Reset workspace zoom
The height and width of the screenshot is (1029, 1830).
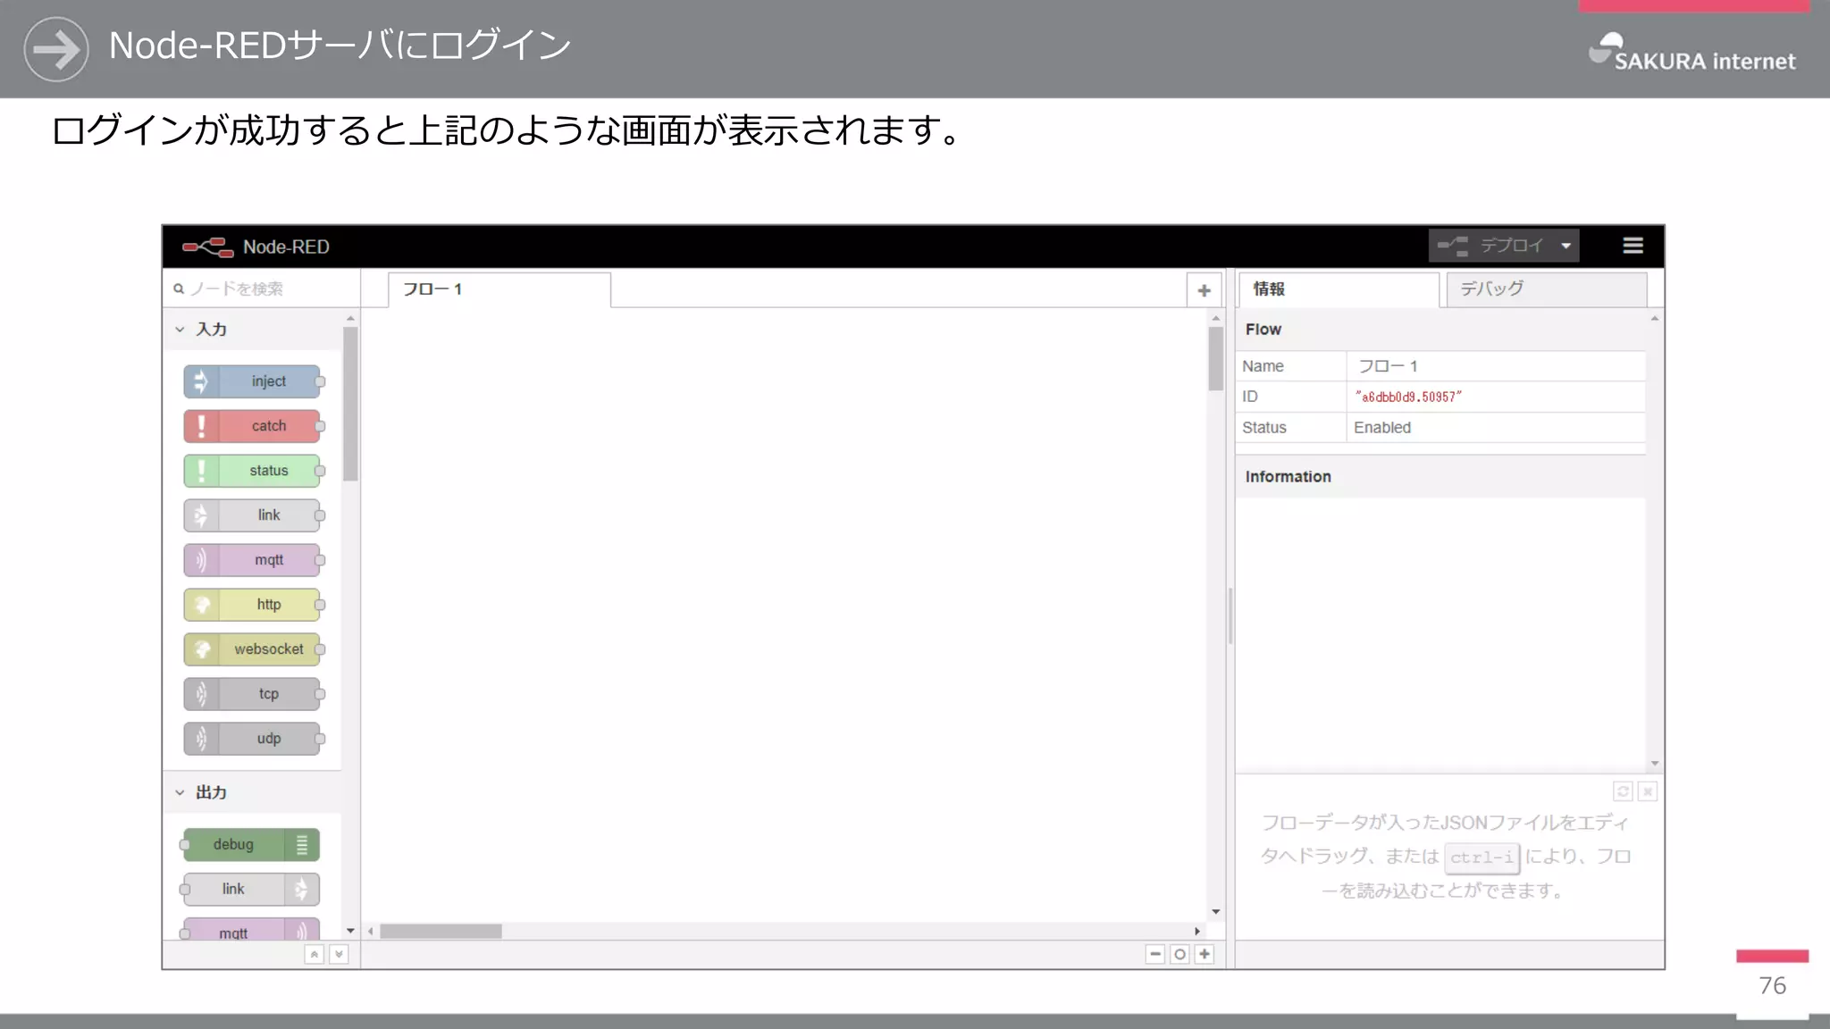pos(1179,954)
